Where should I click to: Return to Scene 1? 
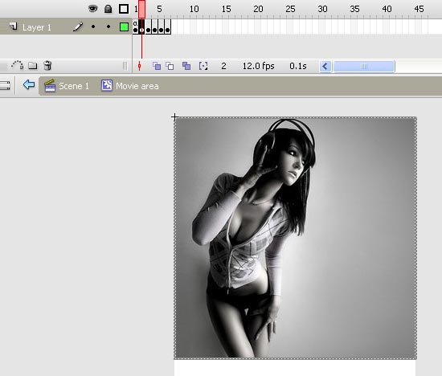74,86
